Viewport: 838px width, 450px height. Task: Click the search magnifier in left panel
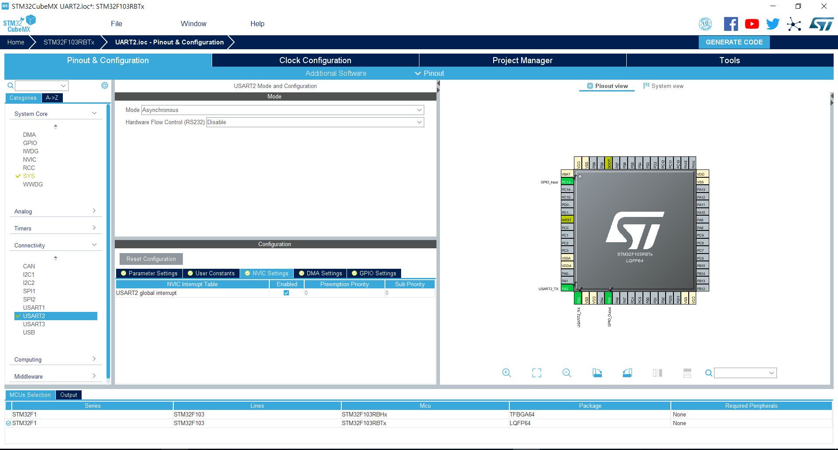coord(10,85)
